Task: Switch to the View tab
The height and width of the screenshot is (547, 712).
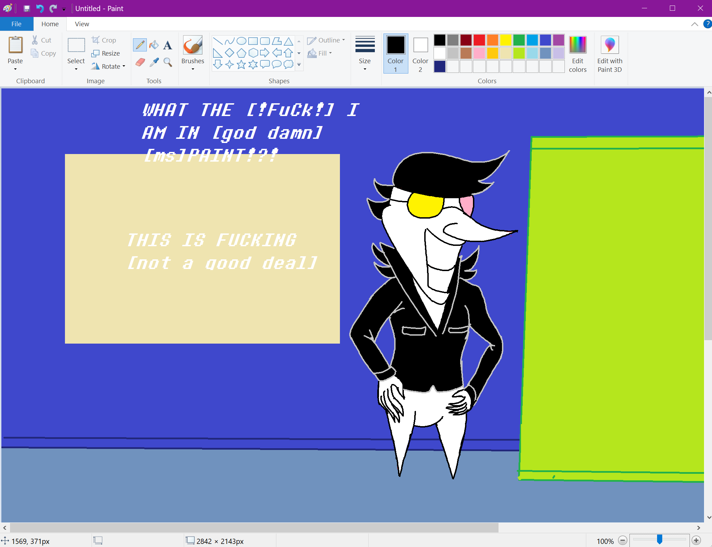Action: (82, 24)
